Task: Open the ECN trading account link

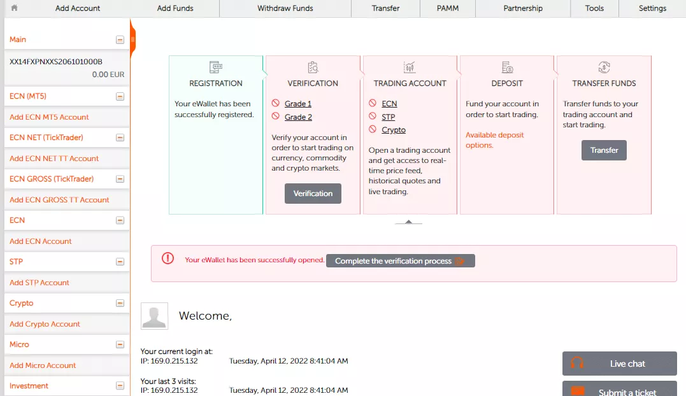Action: (389, 104)
